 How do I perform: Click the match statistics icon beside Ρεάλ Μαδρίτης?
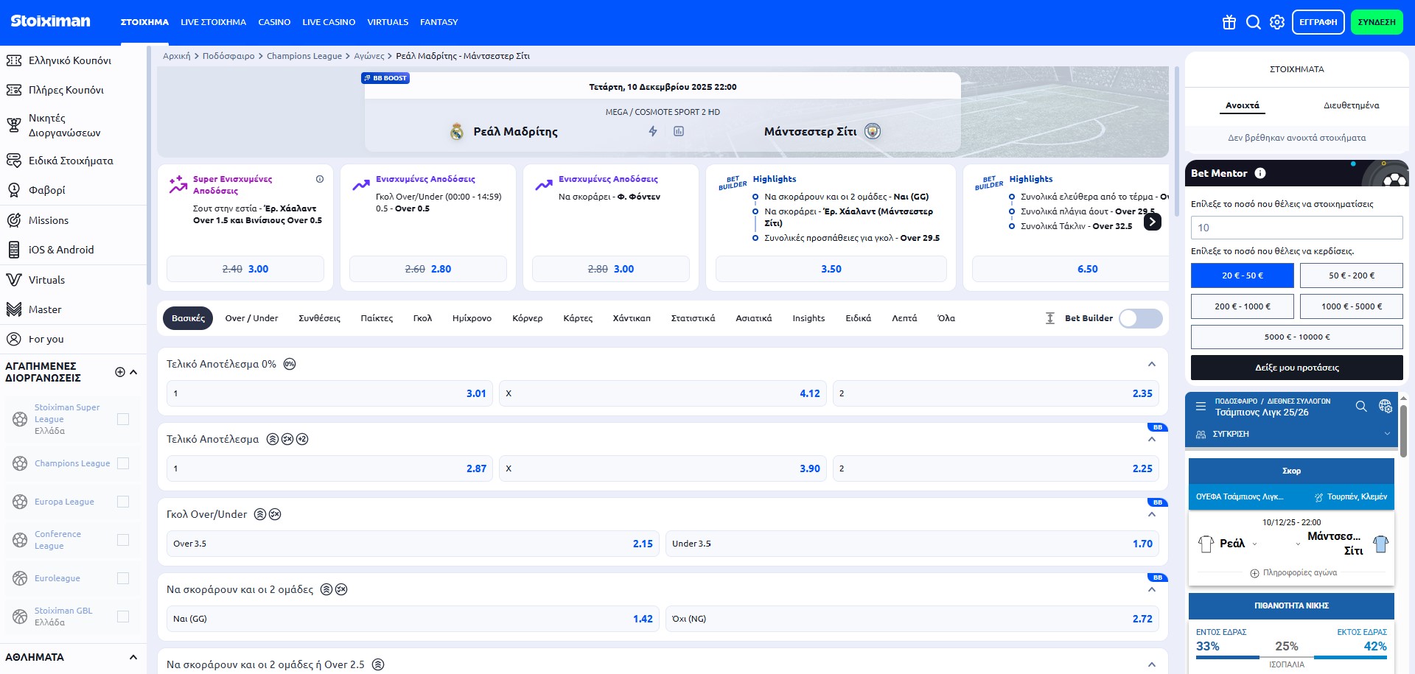[x=679, y=131]
